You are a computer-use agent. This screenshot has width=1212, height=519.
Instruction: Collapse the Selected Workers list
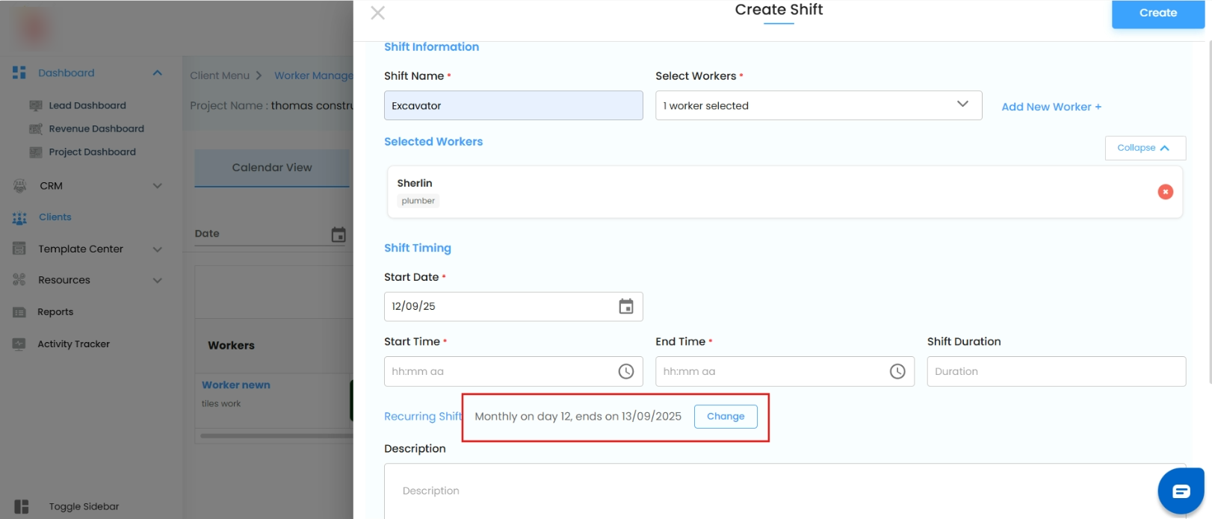click(1145, 148)
